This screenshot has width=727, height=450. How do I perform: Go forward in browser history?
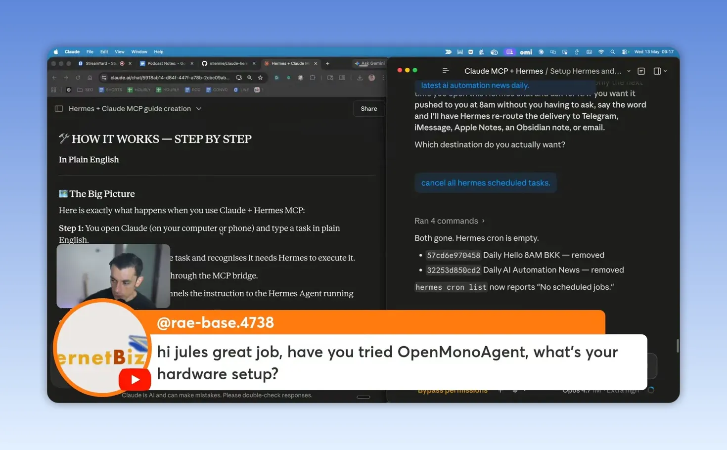(x=66, y=78)
